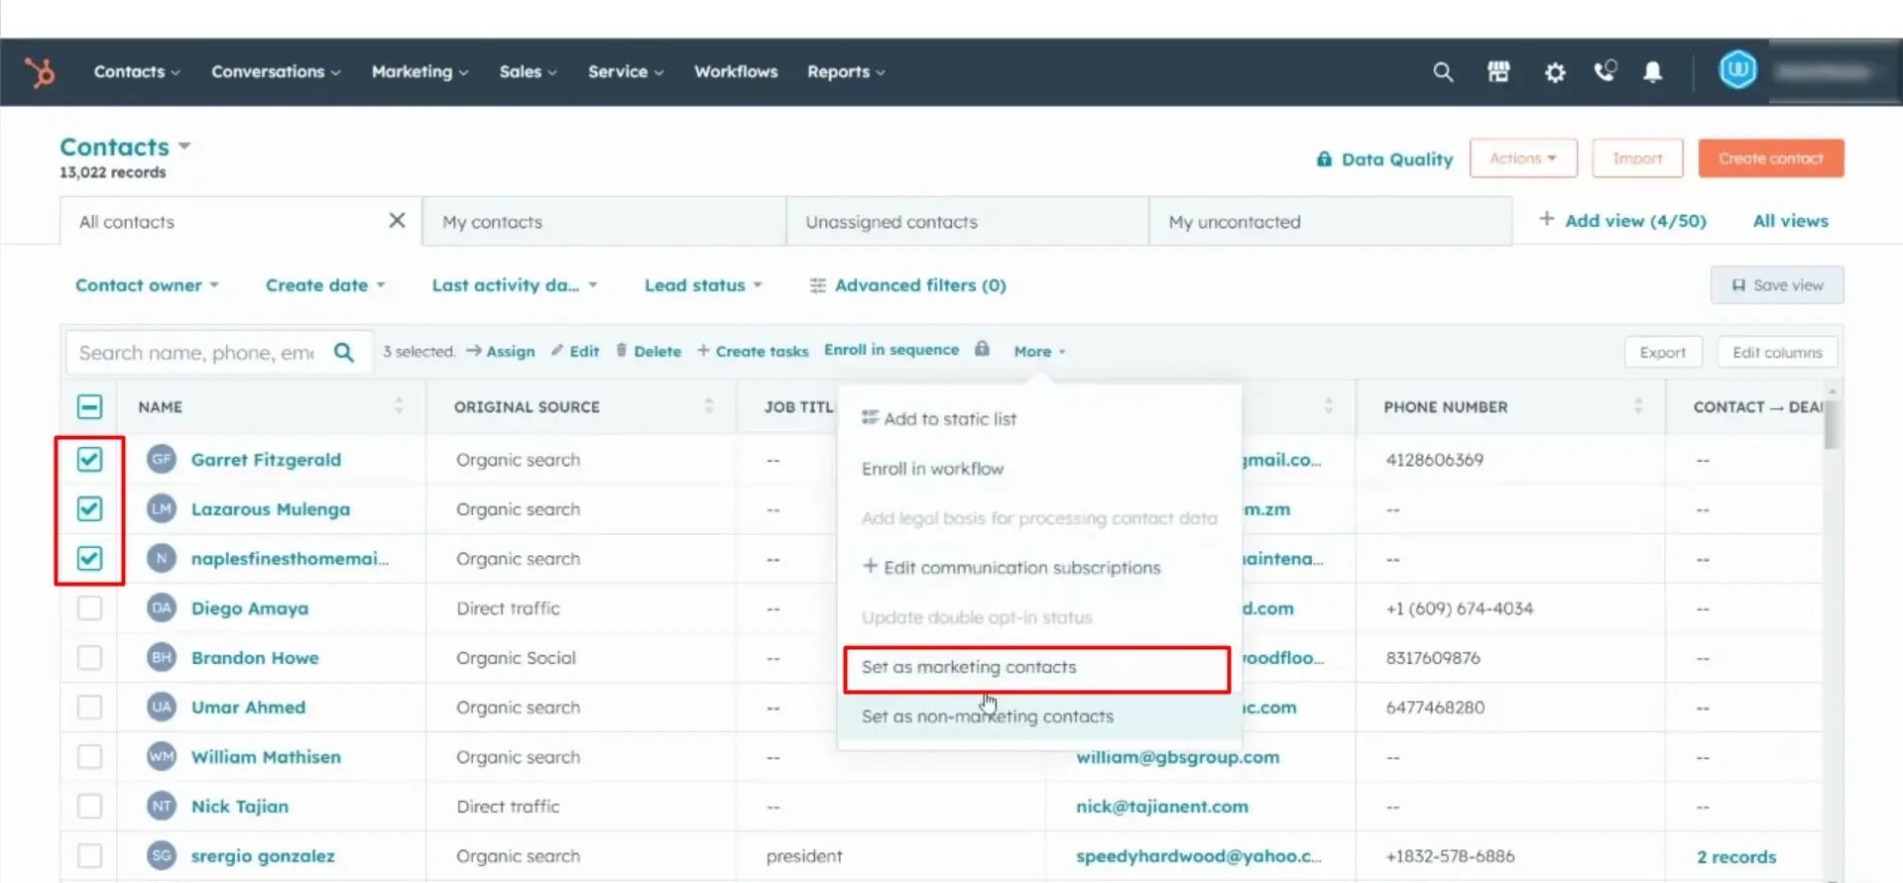Open the account avatar menu

click(1737, 70)
